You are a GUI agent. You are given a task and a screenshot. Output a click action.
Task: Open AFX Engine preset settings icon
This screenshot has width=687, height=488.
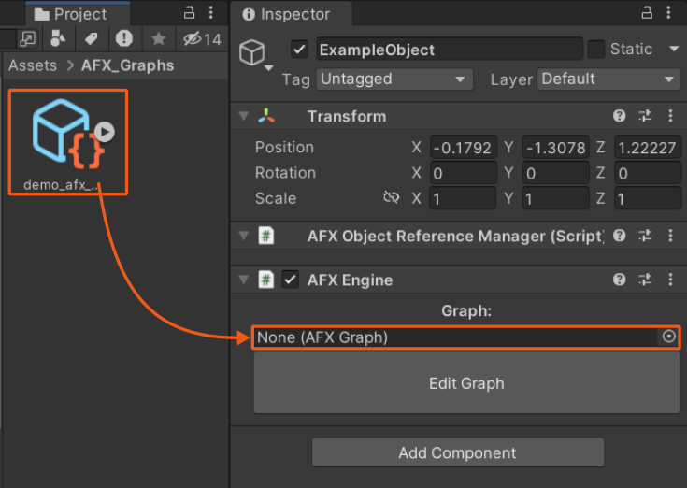[x=645, y=280]
